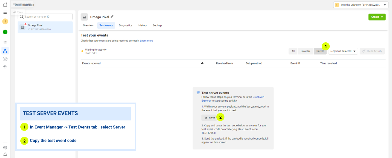The height and width of the screenshot is (158, 392).
Task: Open the All tools hamburger menu
Action: (5, 12)
